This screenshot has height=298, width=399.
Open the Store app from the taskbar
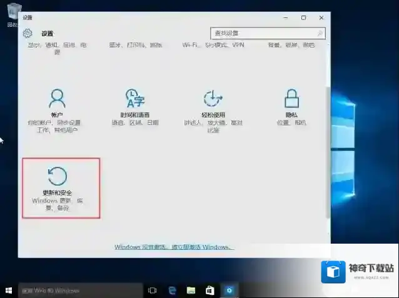(x=210, y=291)
